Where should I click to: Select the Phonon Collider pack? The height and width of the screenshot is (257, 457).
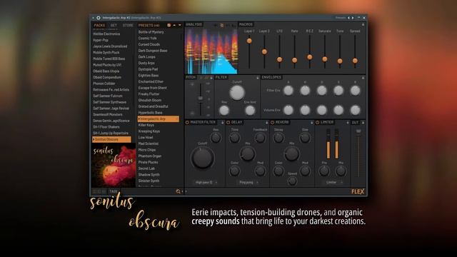[104, 84]
